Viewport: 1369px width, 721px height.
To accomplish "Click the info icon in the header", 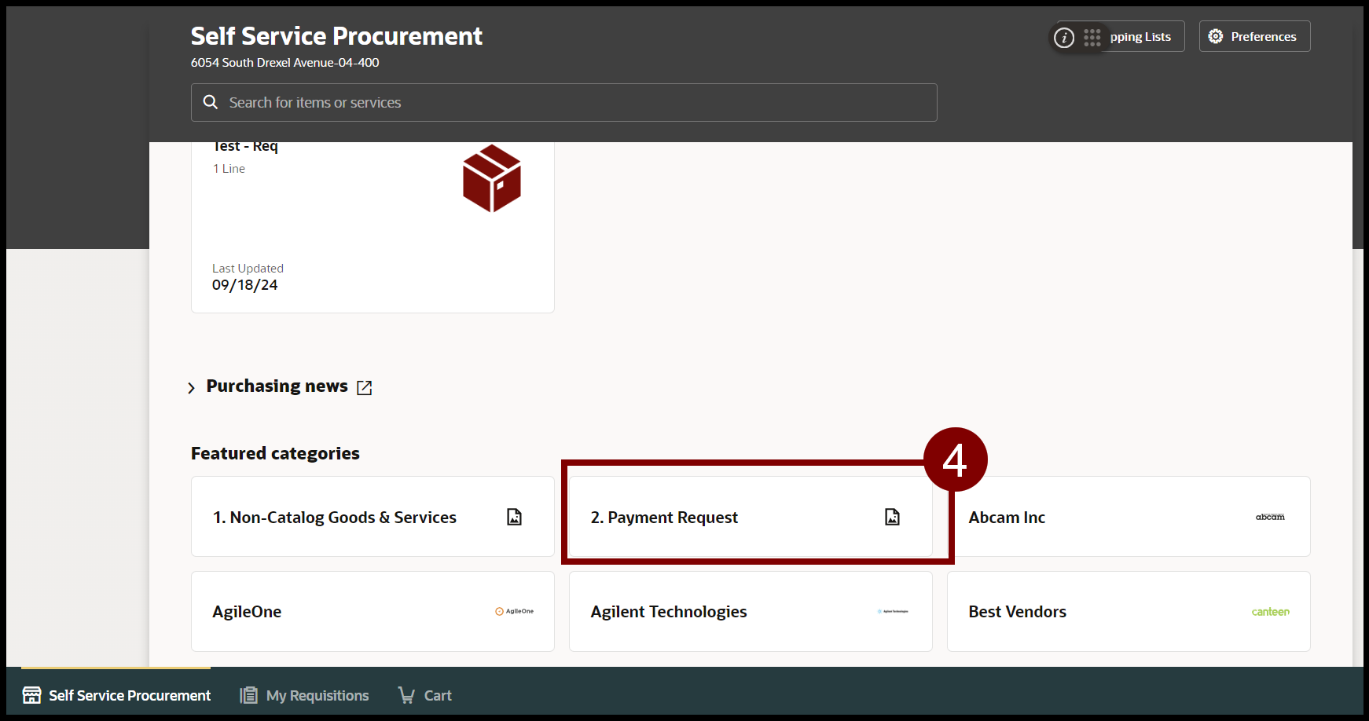I will (x=1064, y=38).
